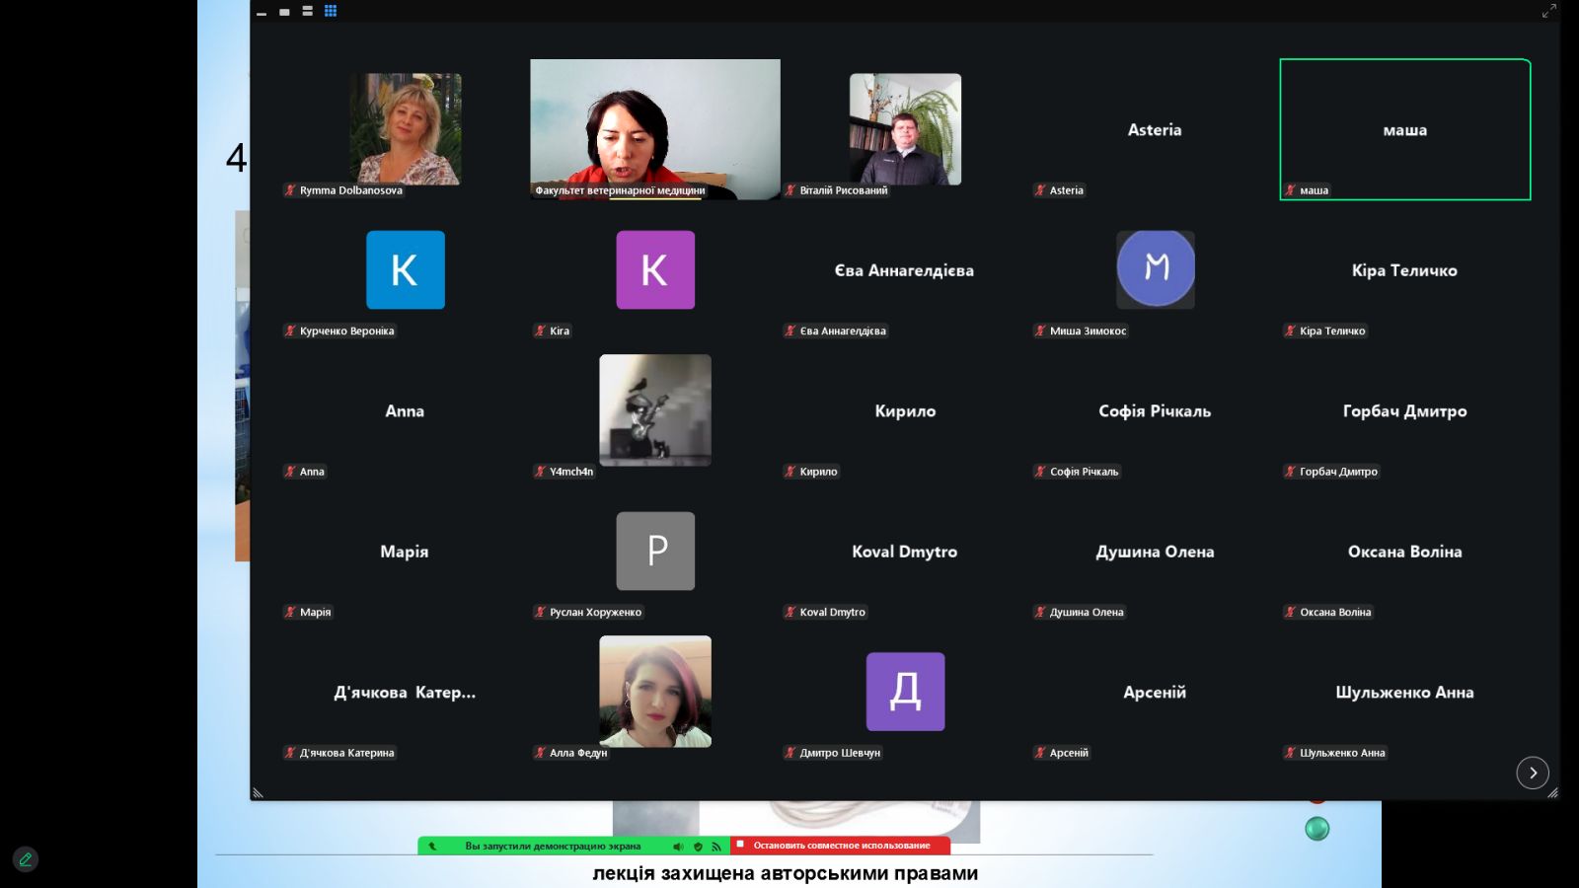Select the Rymma Dolbanosova video tile

pos(406,129)
